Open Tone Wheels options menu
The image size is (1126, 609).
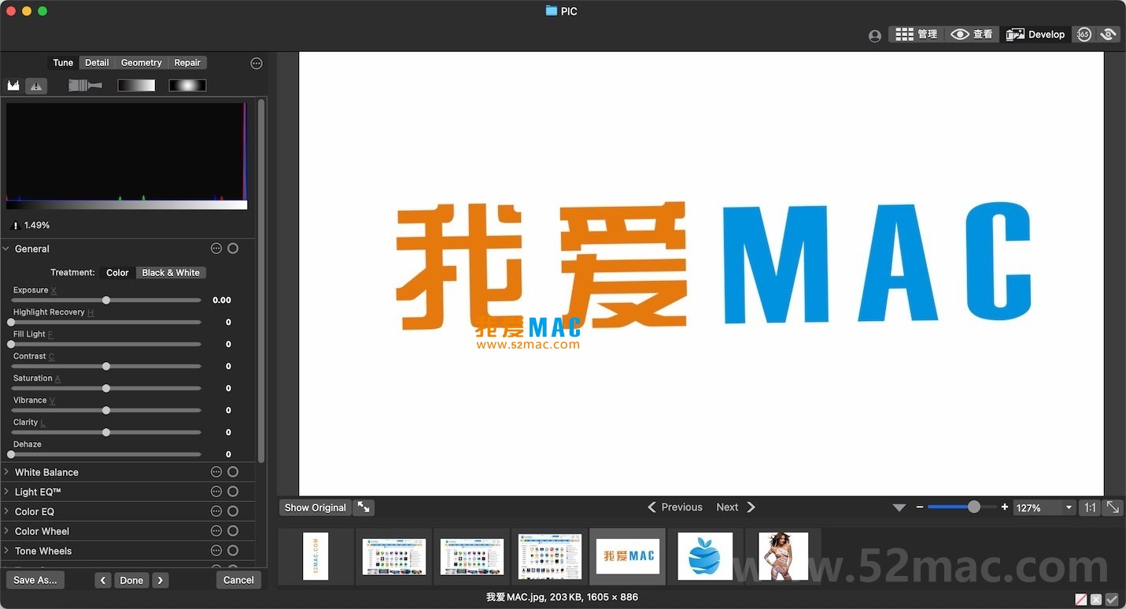[216, 550]
